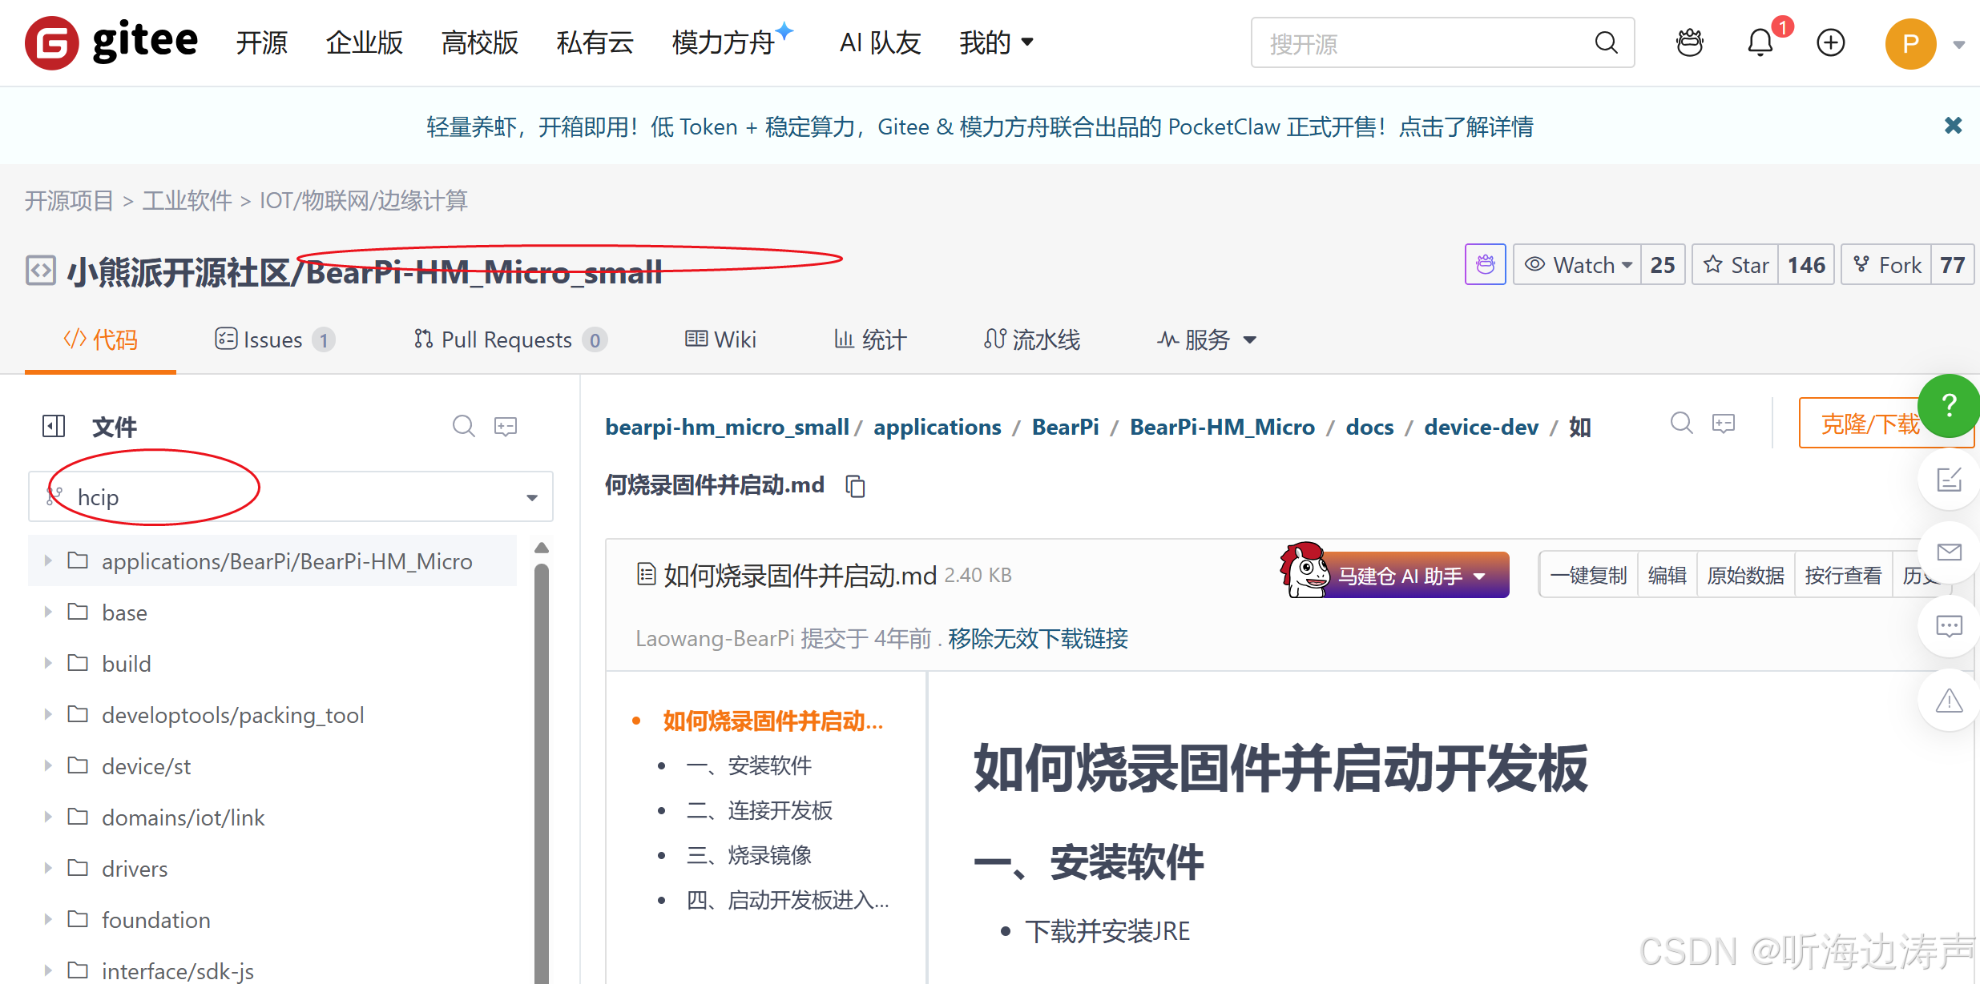Switch to the 代码 tab
This screenshot has width=1980, height=984.
coord(100,339)
